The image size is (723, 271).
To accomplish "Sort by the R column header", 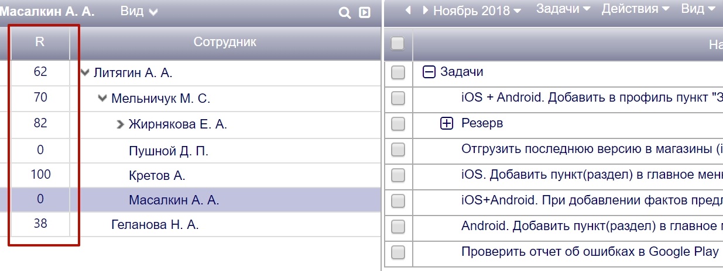I will (x=40, y=42).
